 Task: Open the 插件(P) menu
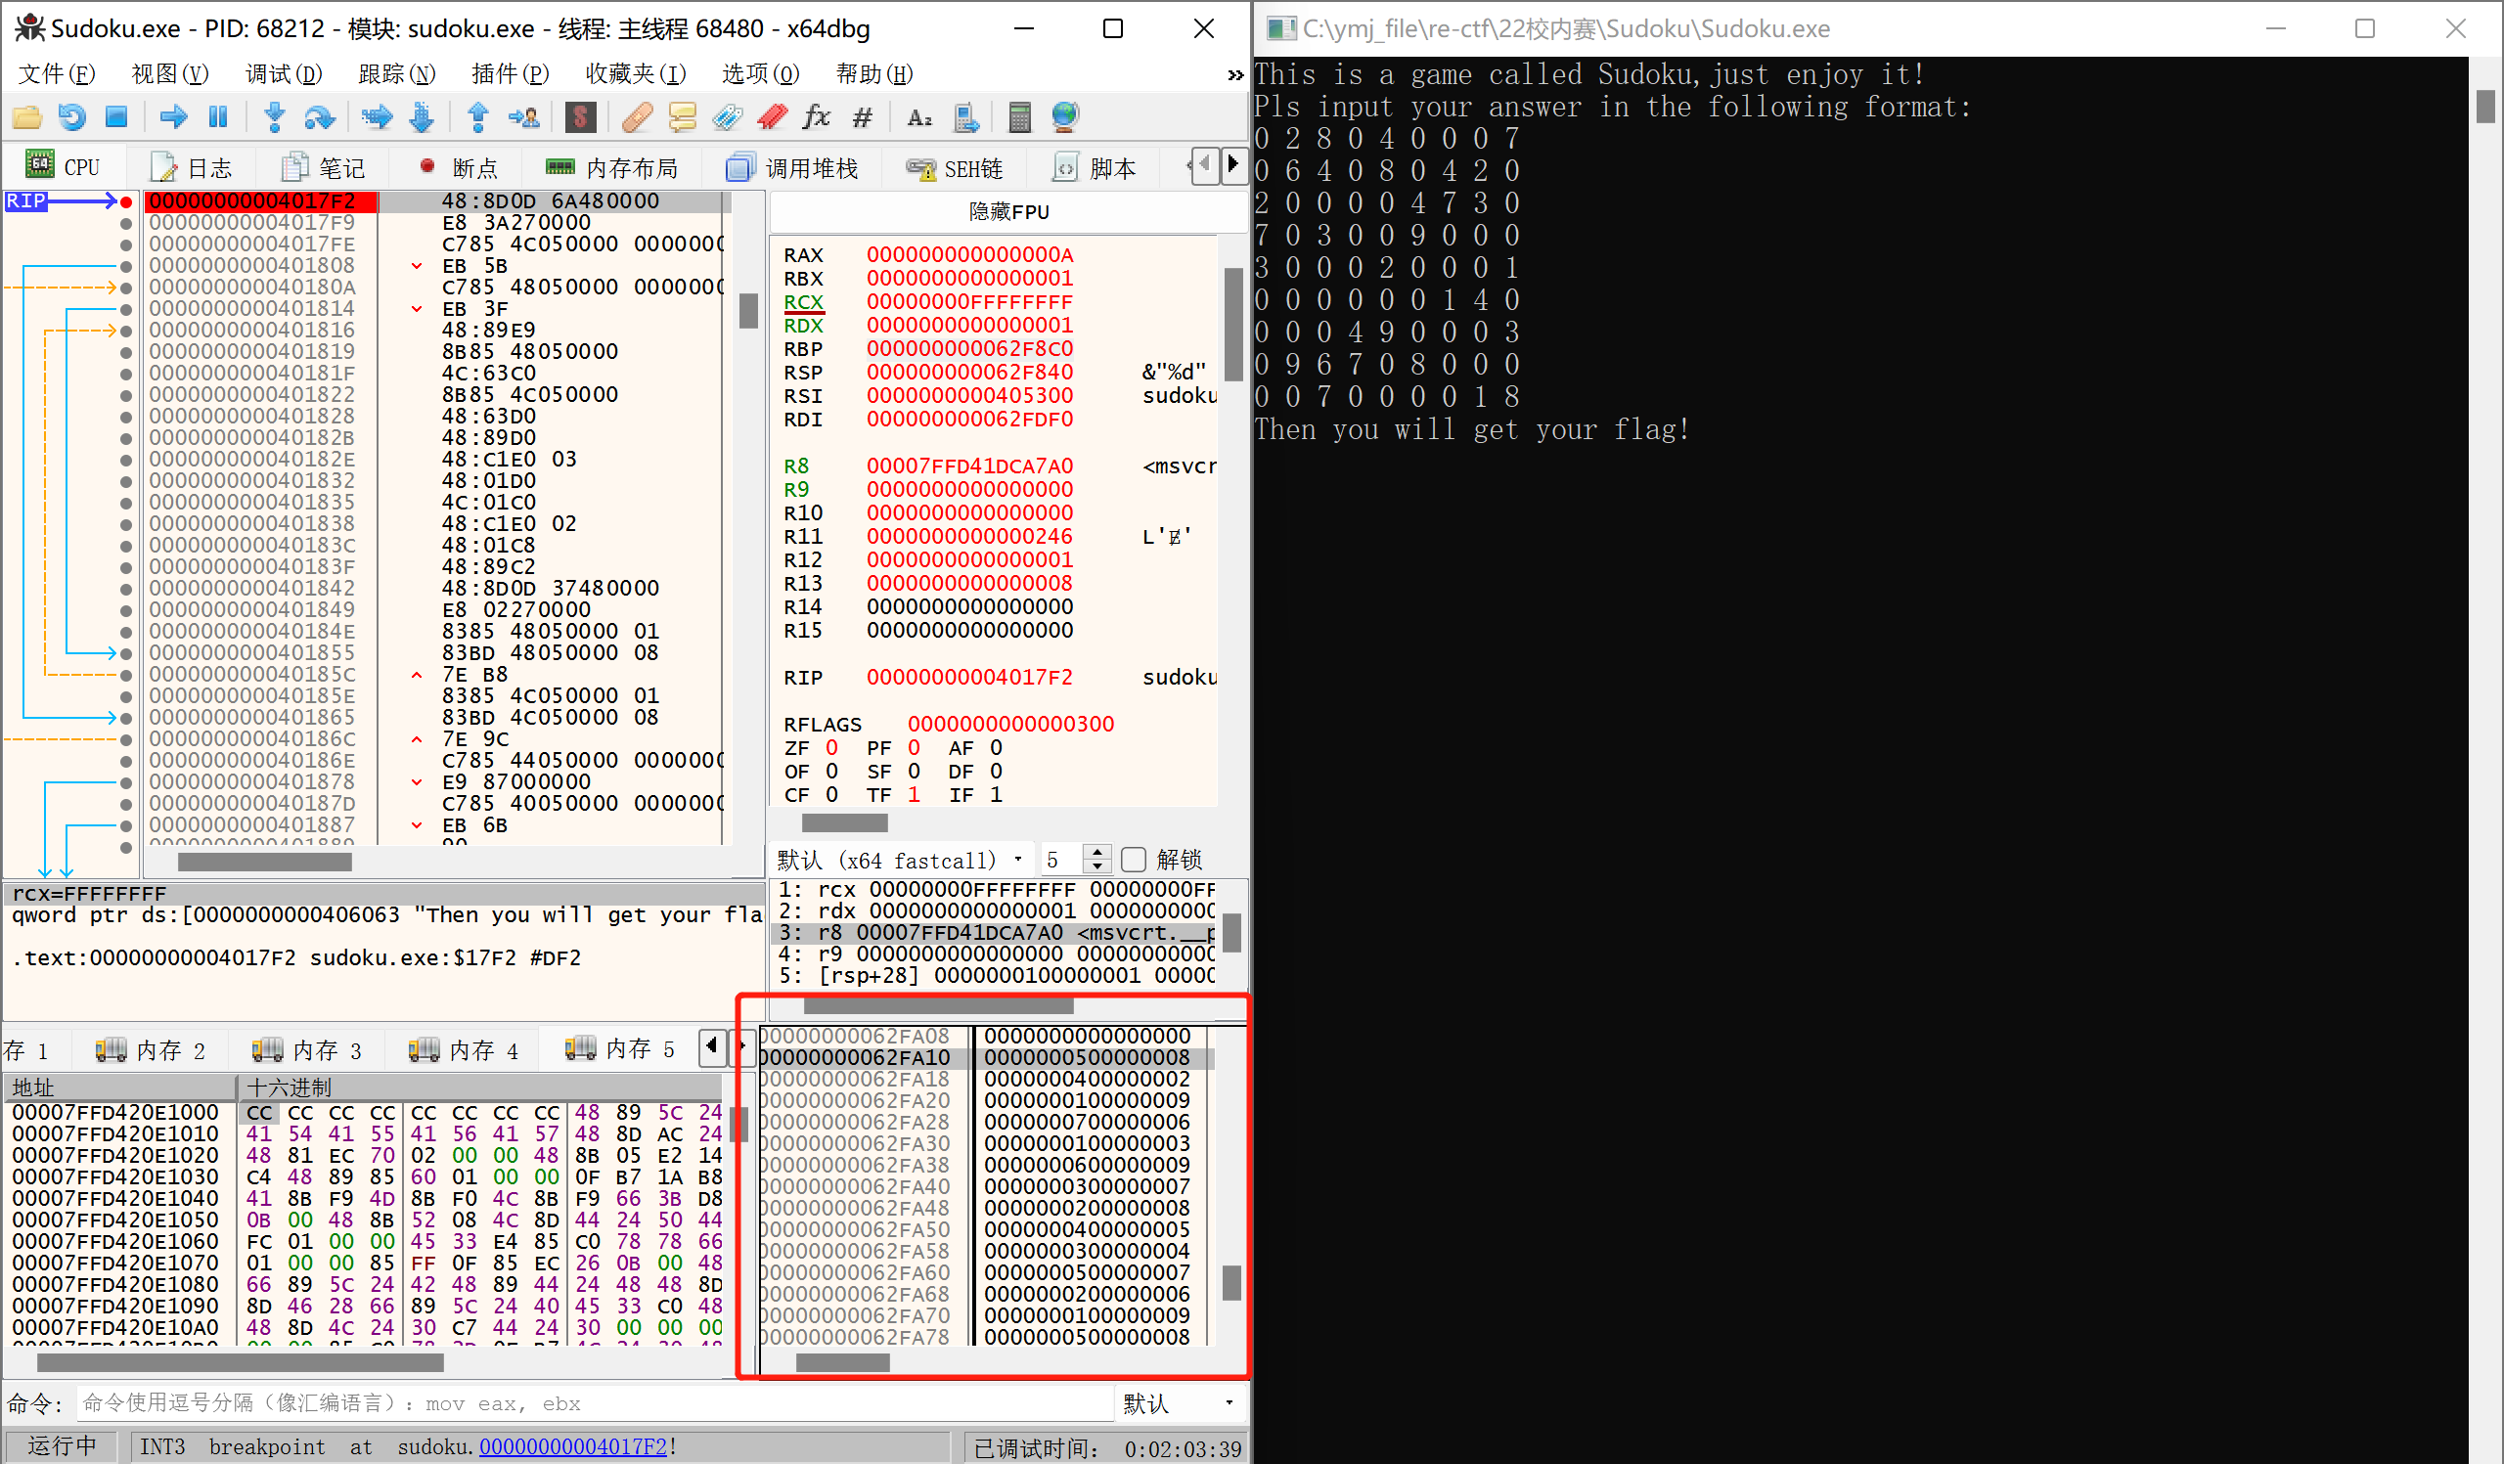click(x=510, y=74)
